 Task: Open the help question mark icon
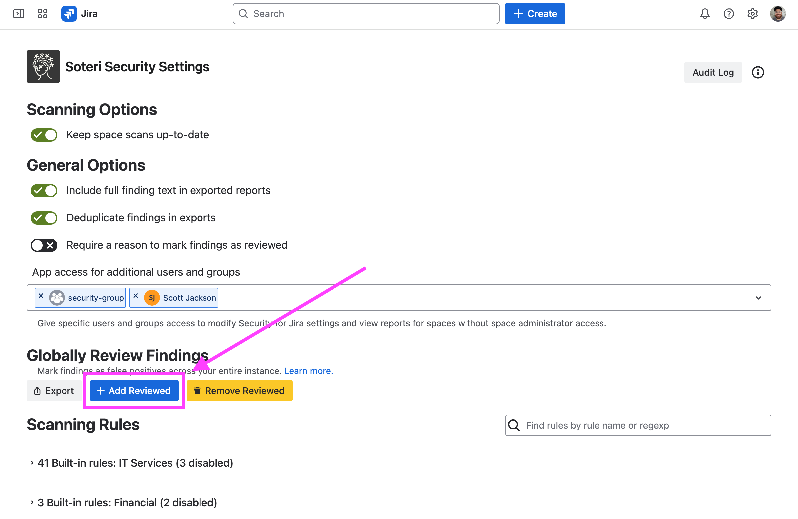(729, 14)
